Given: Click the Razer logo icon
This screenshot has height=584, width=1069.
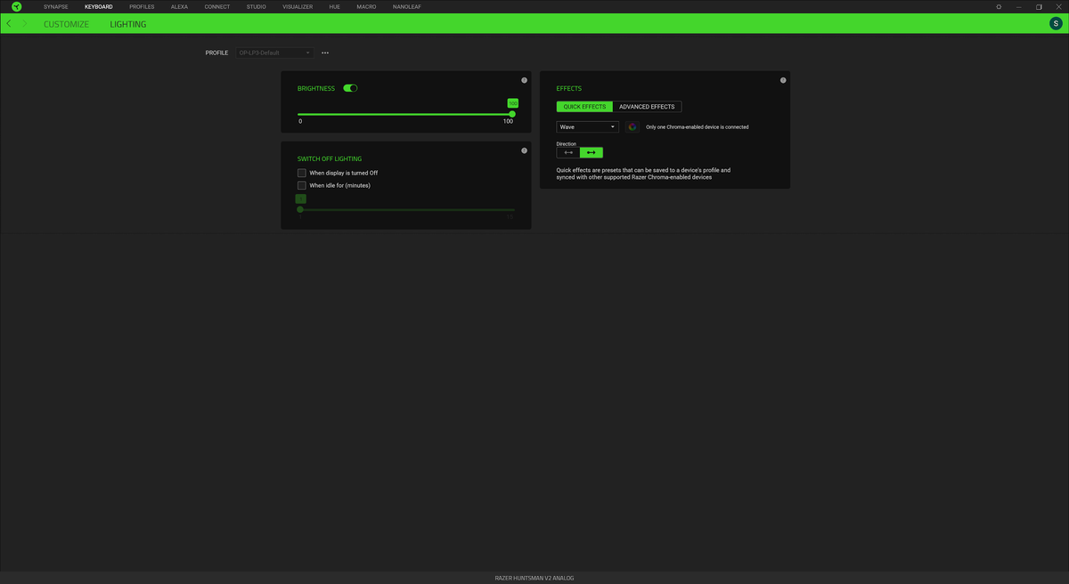Looking at the screenshot, I should [16, 6].
